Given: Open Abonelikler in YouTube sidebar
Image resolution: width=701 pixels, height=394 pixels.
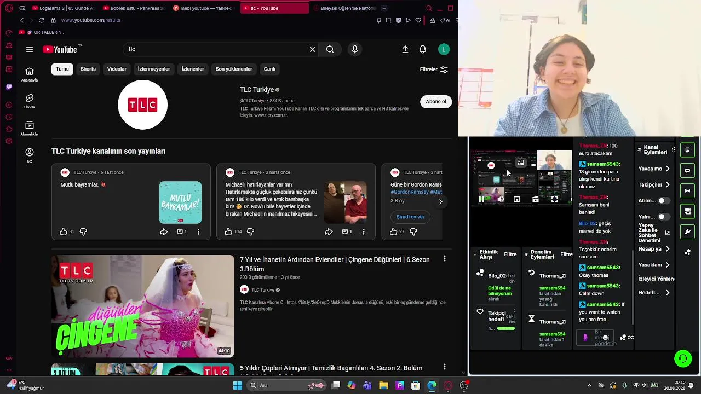Looking at the screenshot, I should click(30, 129).
